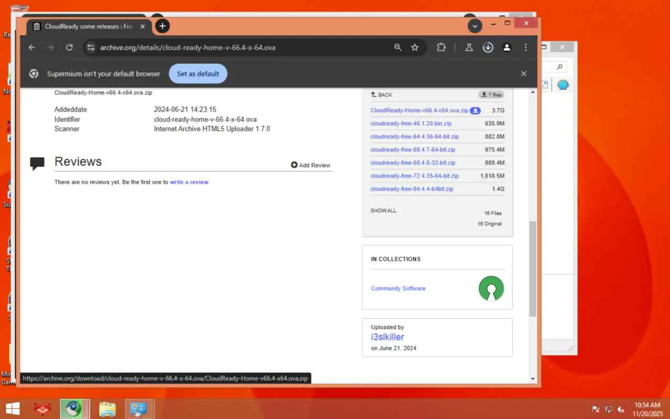Click the blue globe icon in background window

coord(563,85)
